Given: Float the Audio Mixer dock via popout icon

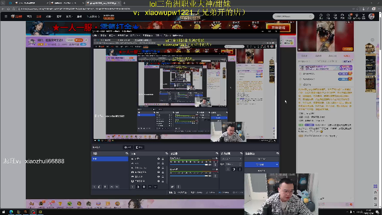Looking at the screenshot, I should 217,153.
